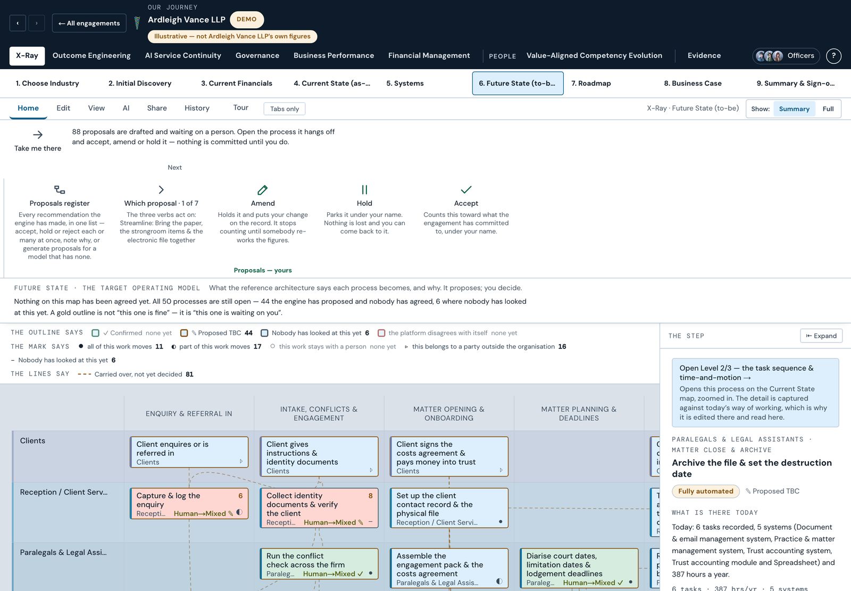Toggle the Confirmed outline checkbox
Viewport: 851px width, 591px height.
[96, 333]
